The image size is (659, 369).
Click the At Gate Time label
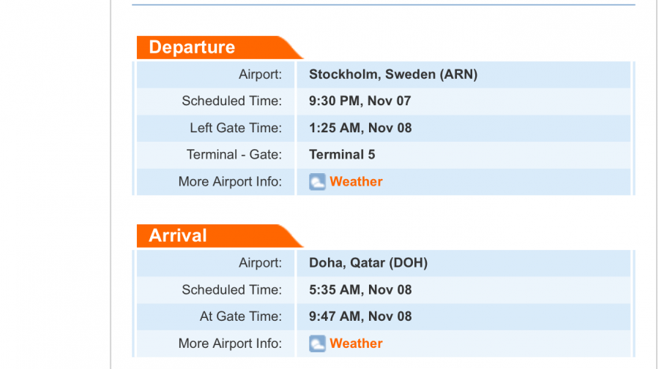tap(240, 316)
